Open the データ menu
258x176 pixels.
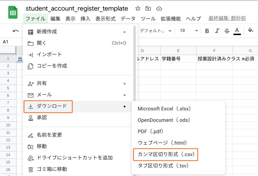click(128, 19)
